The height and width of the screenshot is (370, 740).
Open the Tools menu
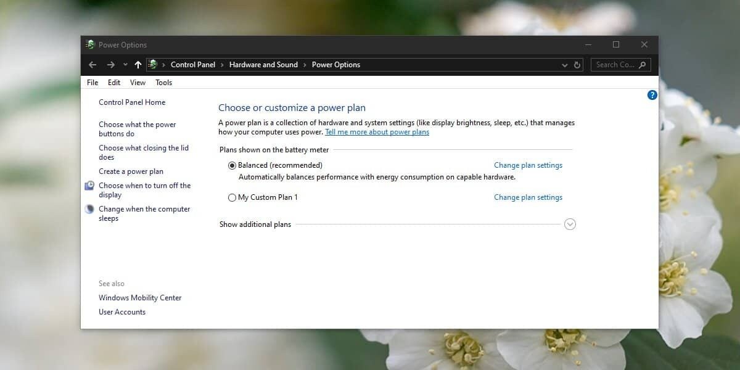tap(163, 83)
